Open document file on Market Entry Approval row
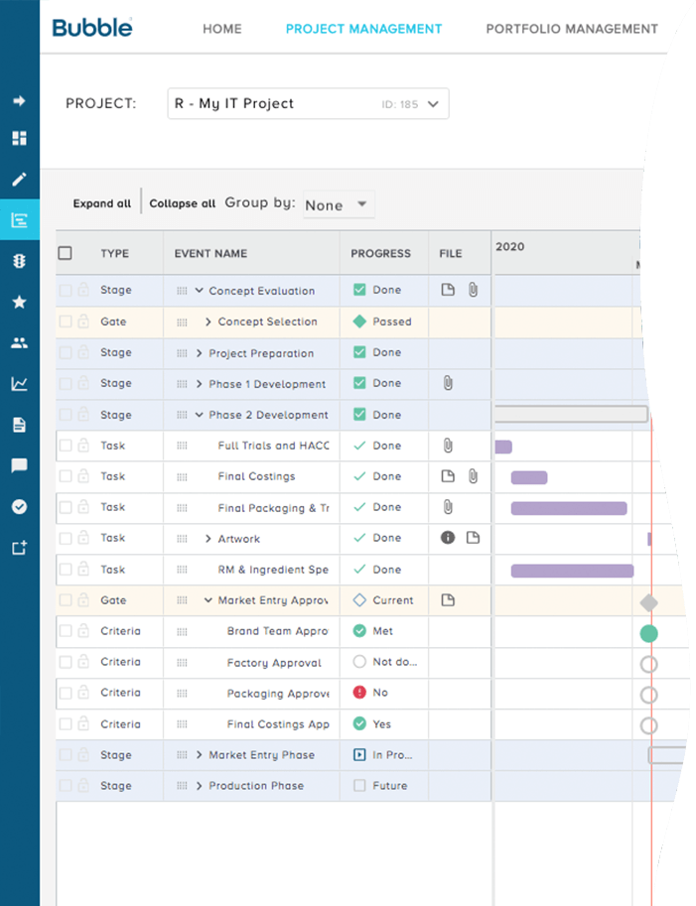This screenshot has width=696, height=906. click(x=448, y=600)
